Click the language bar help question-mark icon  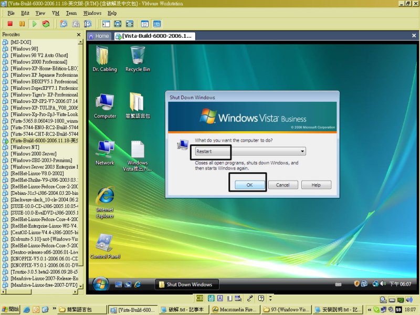pos(261,298)
